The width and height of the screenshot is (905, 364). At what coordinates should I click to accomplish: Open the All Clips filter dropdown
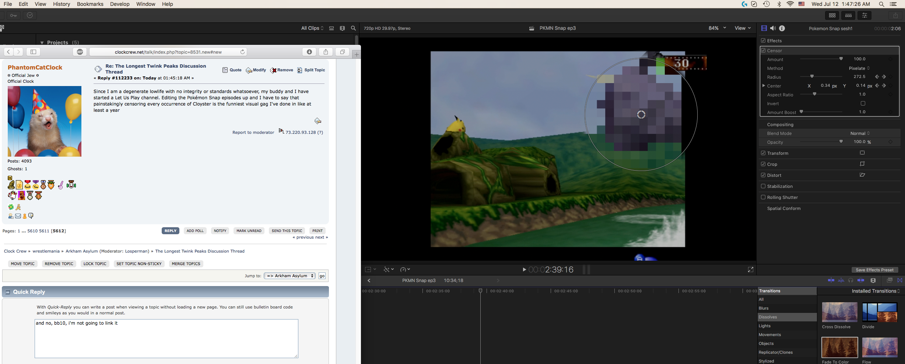click(312, 28)
